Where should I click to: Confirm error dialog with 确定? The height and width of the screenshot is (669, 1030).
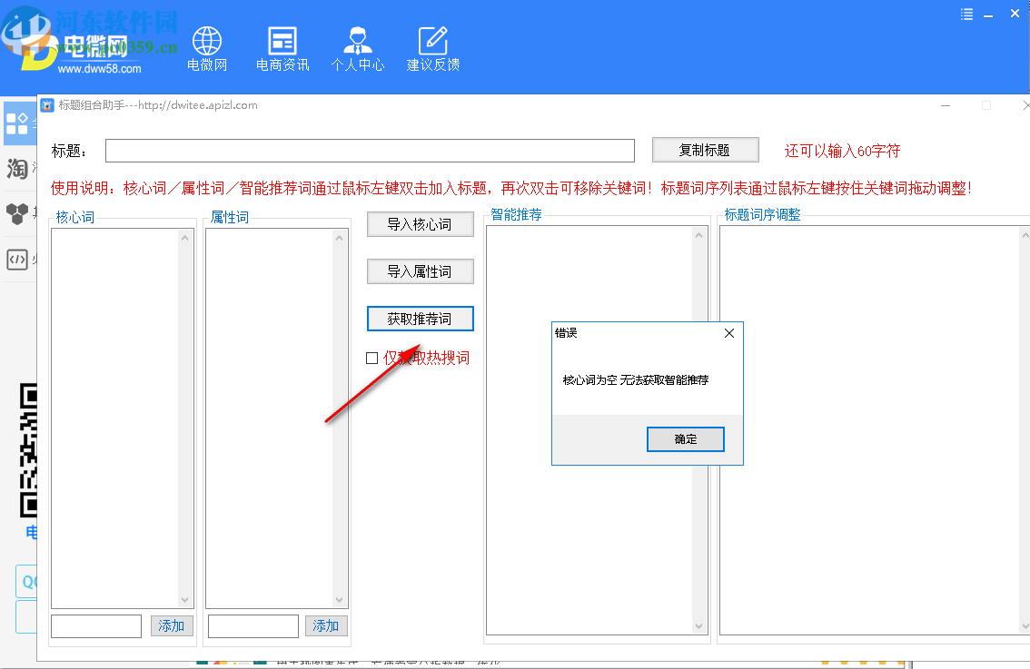pos(685,438)
